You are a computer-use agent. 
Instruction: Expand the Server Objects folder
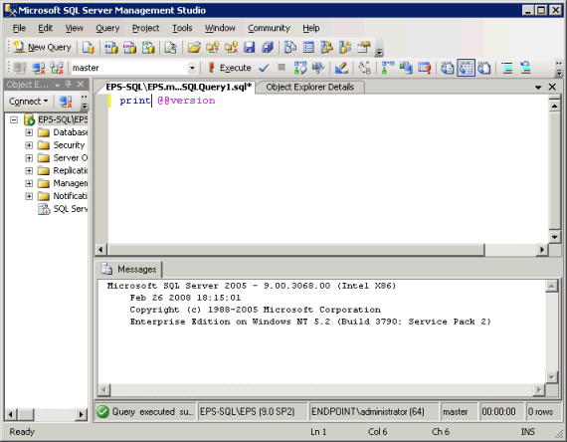pyautogui.click(x=29, y=158)
